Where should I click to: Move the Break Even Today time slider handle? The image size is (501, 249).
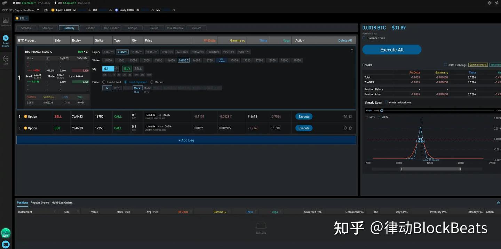coord(382,110)
